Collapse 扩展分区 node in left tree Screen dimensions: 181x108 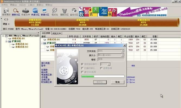[7, 41]
